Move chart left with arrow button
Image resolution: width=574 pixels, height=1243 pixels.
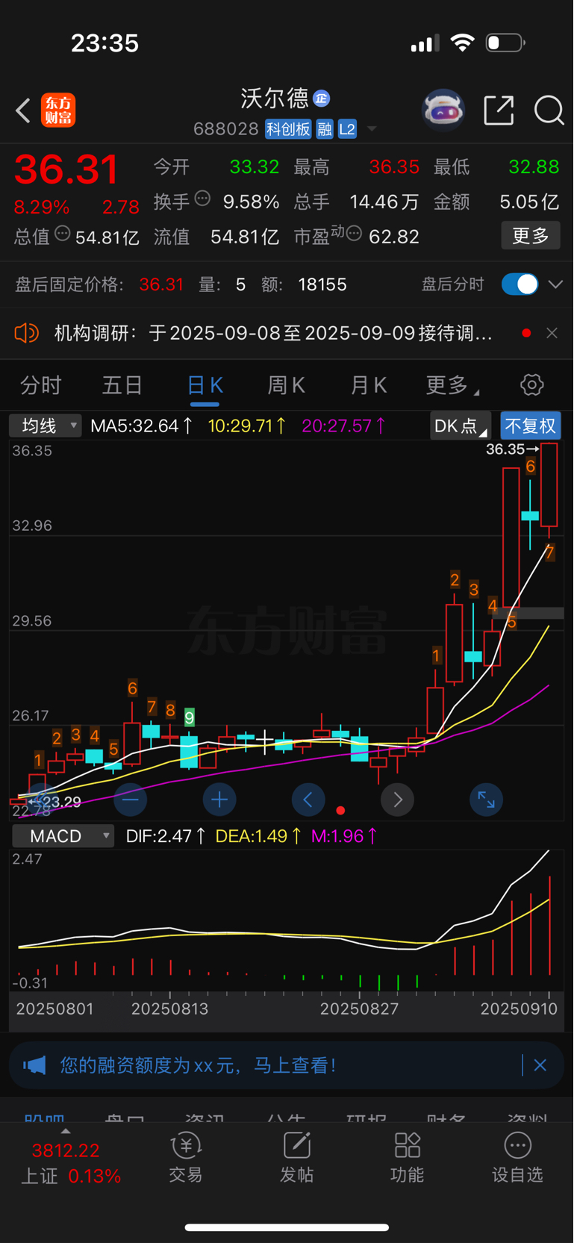click(x=308, y=800)
